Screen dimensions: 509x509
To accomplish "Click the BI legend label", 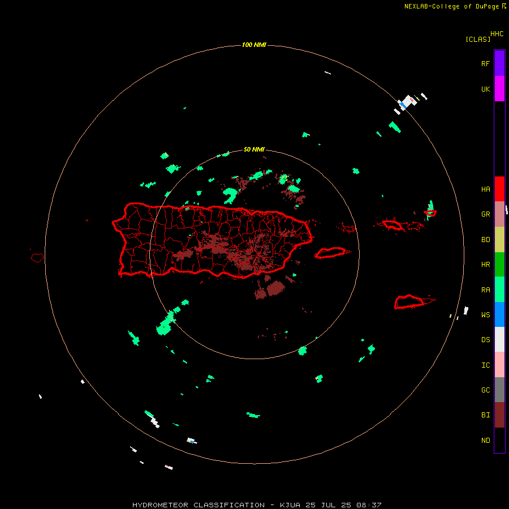I will pyautogui.click(x=485, y=415).
